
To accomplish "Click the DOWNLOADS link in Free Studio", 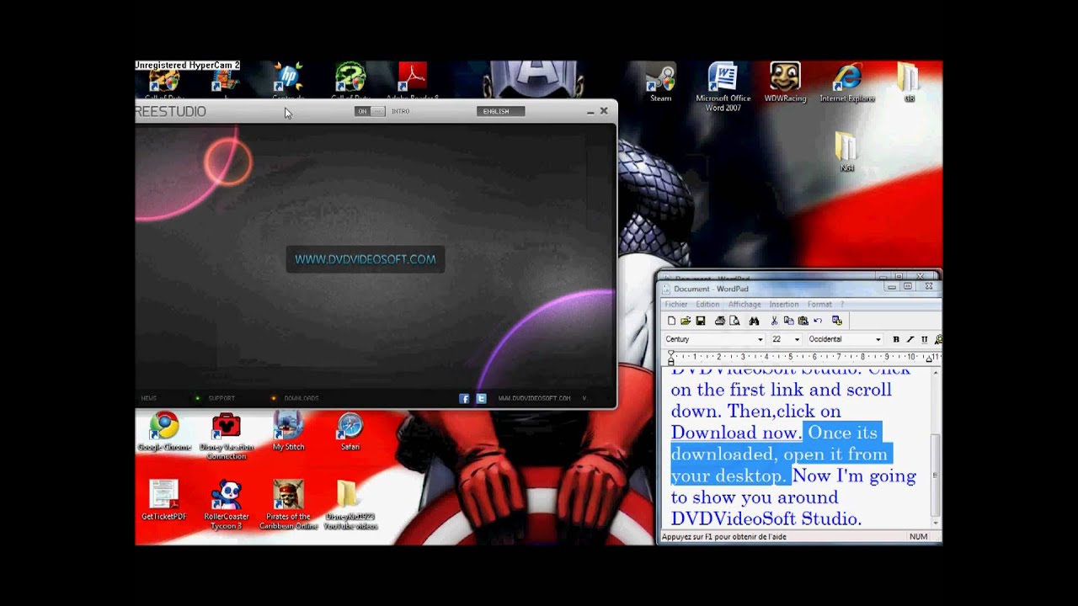I will (x=302, y=398).
